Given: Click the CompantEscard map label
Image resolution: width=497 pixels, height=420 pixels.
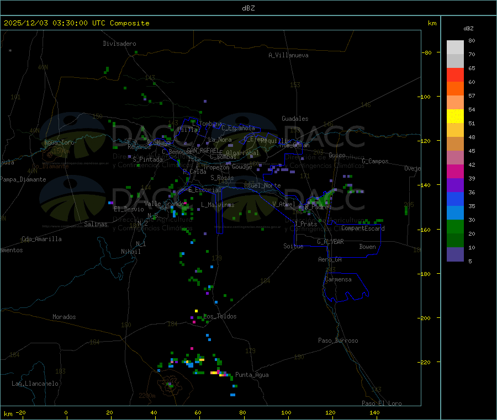Looking at the screenshot, I should (x=363, y=228).
